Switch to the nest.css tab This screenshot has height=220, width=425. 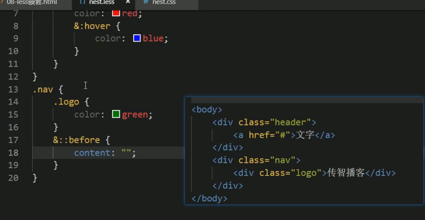pos(163,3)
